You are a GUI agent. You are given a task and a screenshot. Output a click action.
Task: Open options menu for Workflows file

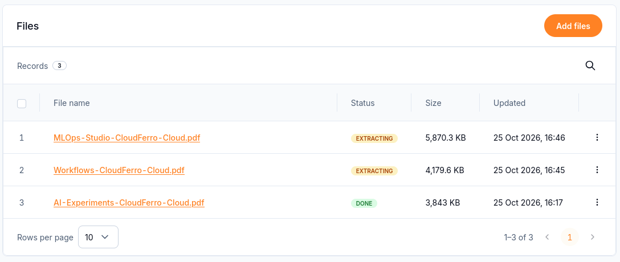[597, 170]
